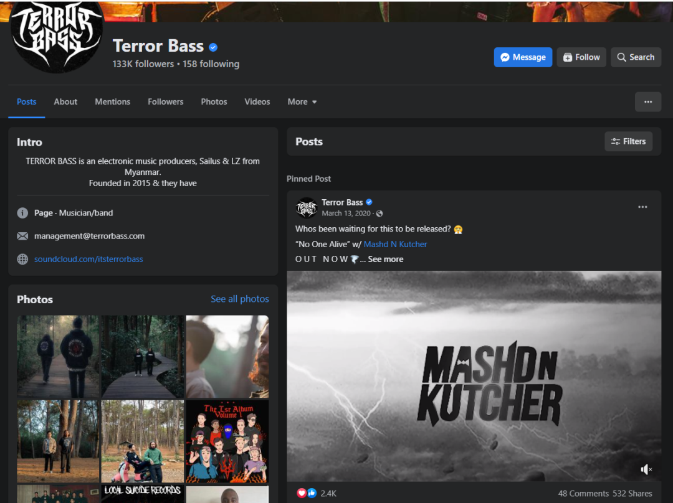The image size is (673, 503).
Task: Open the 48 Comments
Action: point(583,494)
